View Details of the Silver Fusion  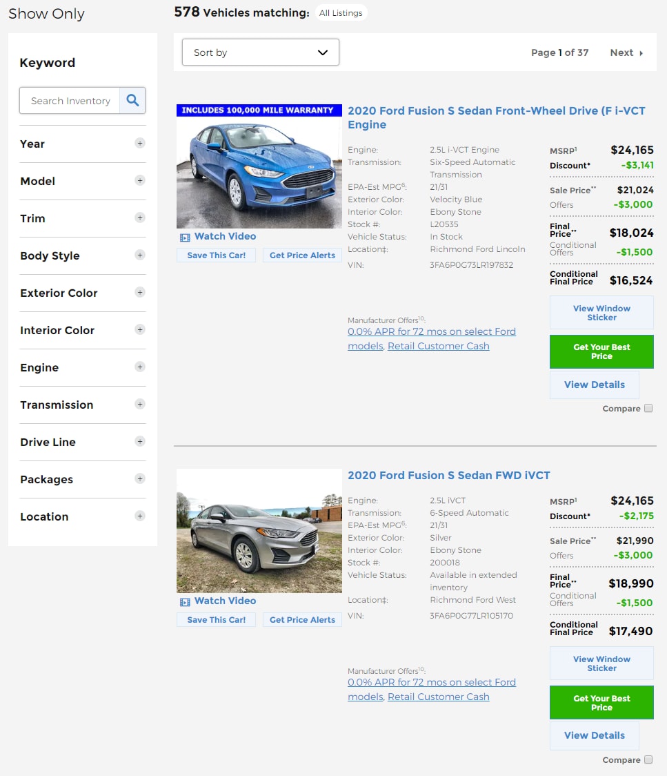coord(595,735)
